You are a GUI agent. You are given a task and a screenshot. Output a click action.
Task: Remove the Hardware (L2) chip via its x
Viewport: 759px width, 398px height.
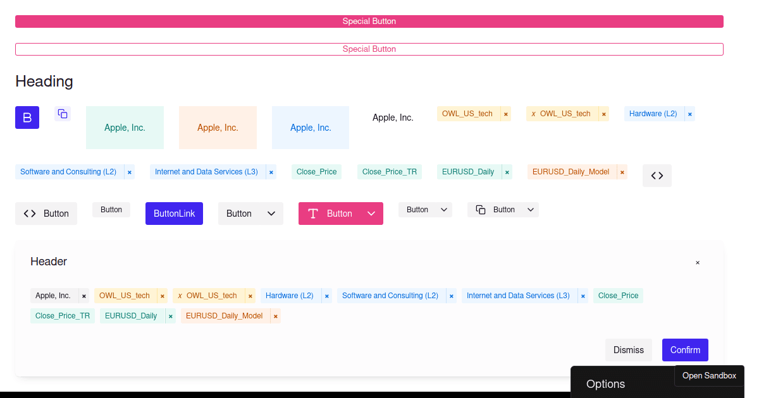click(x=690, y=113)
